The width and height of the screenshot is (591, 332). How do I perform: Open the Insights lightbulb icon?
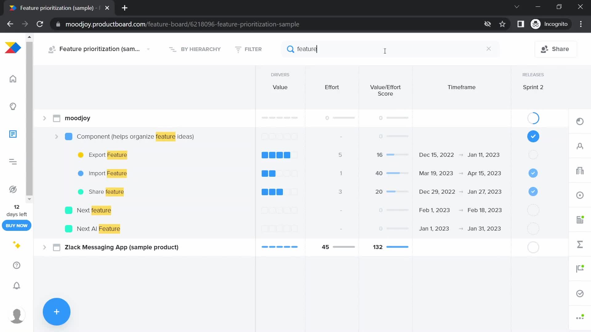[x=13, y=106]
